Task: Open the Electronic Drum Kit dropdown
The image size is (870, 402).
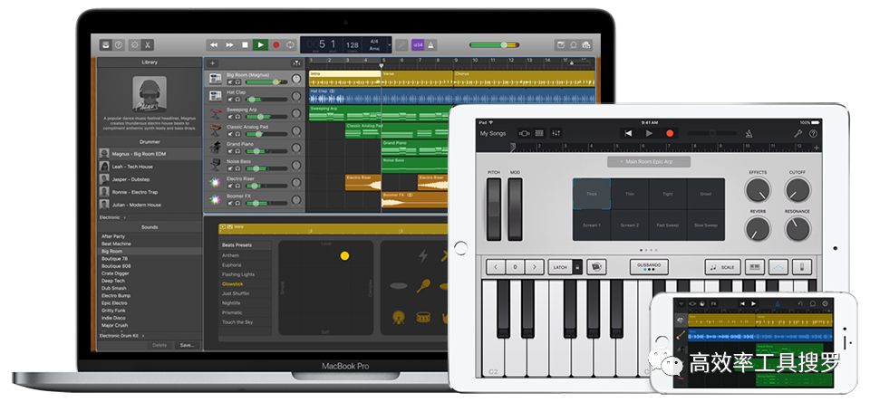Action: point(122,336)
